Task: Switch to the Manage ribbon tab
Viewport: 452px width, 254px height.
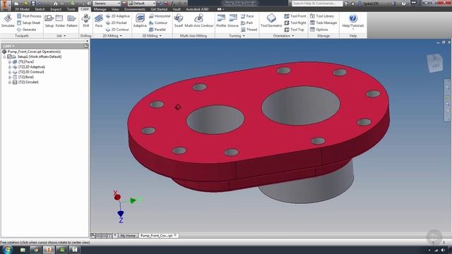Action: pos(100,9)
